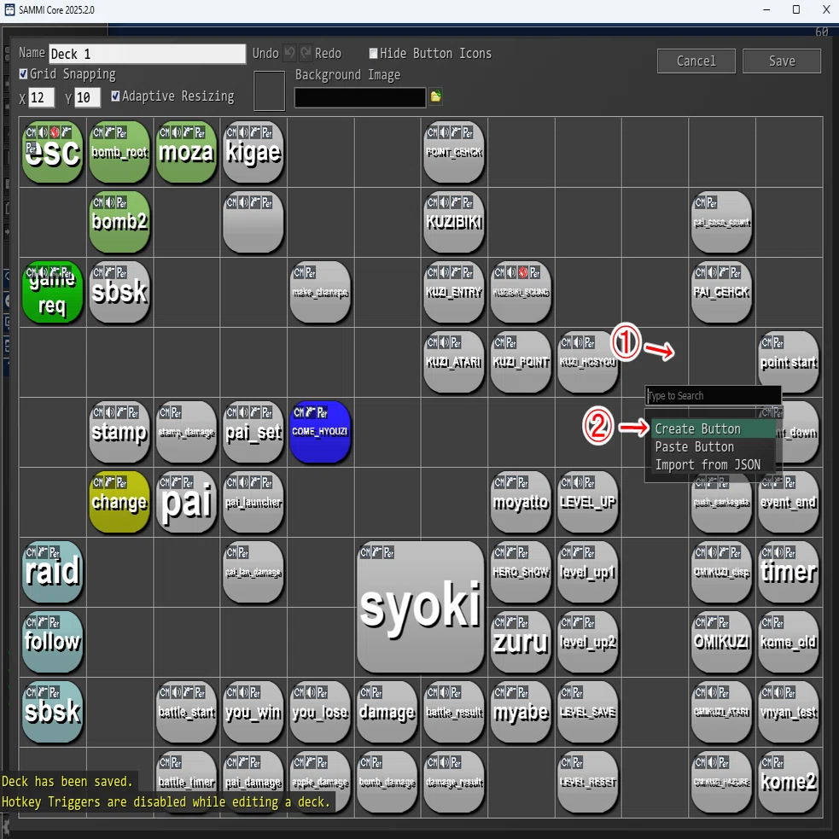Select the damage deck button
The height and width of the screenshot is (839, 839).
click(x=387, y=712)
